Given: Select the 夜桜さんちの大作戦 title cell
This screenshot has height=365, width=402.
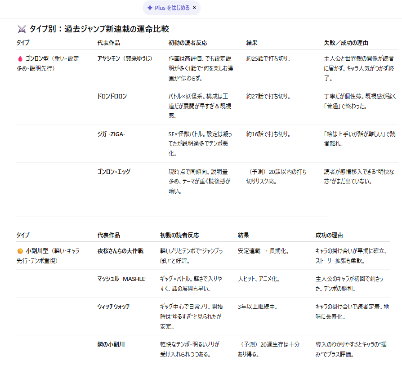Looking at the screenshot, I should pos(120,251).
